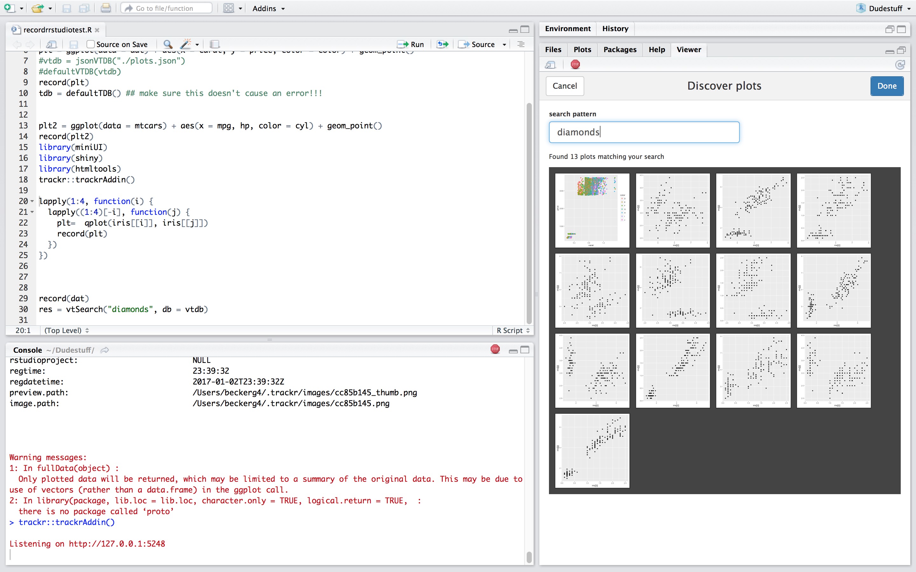Interrupt R using console stop icon

[x=495, y=349]
